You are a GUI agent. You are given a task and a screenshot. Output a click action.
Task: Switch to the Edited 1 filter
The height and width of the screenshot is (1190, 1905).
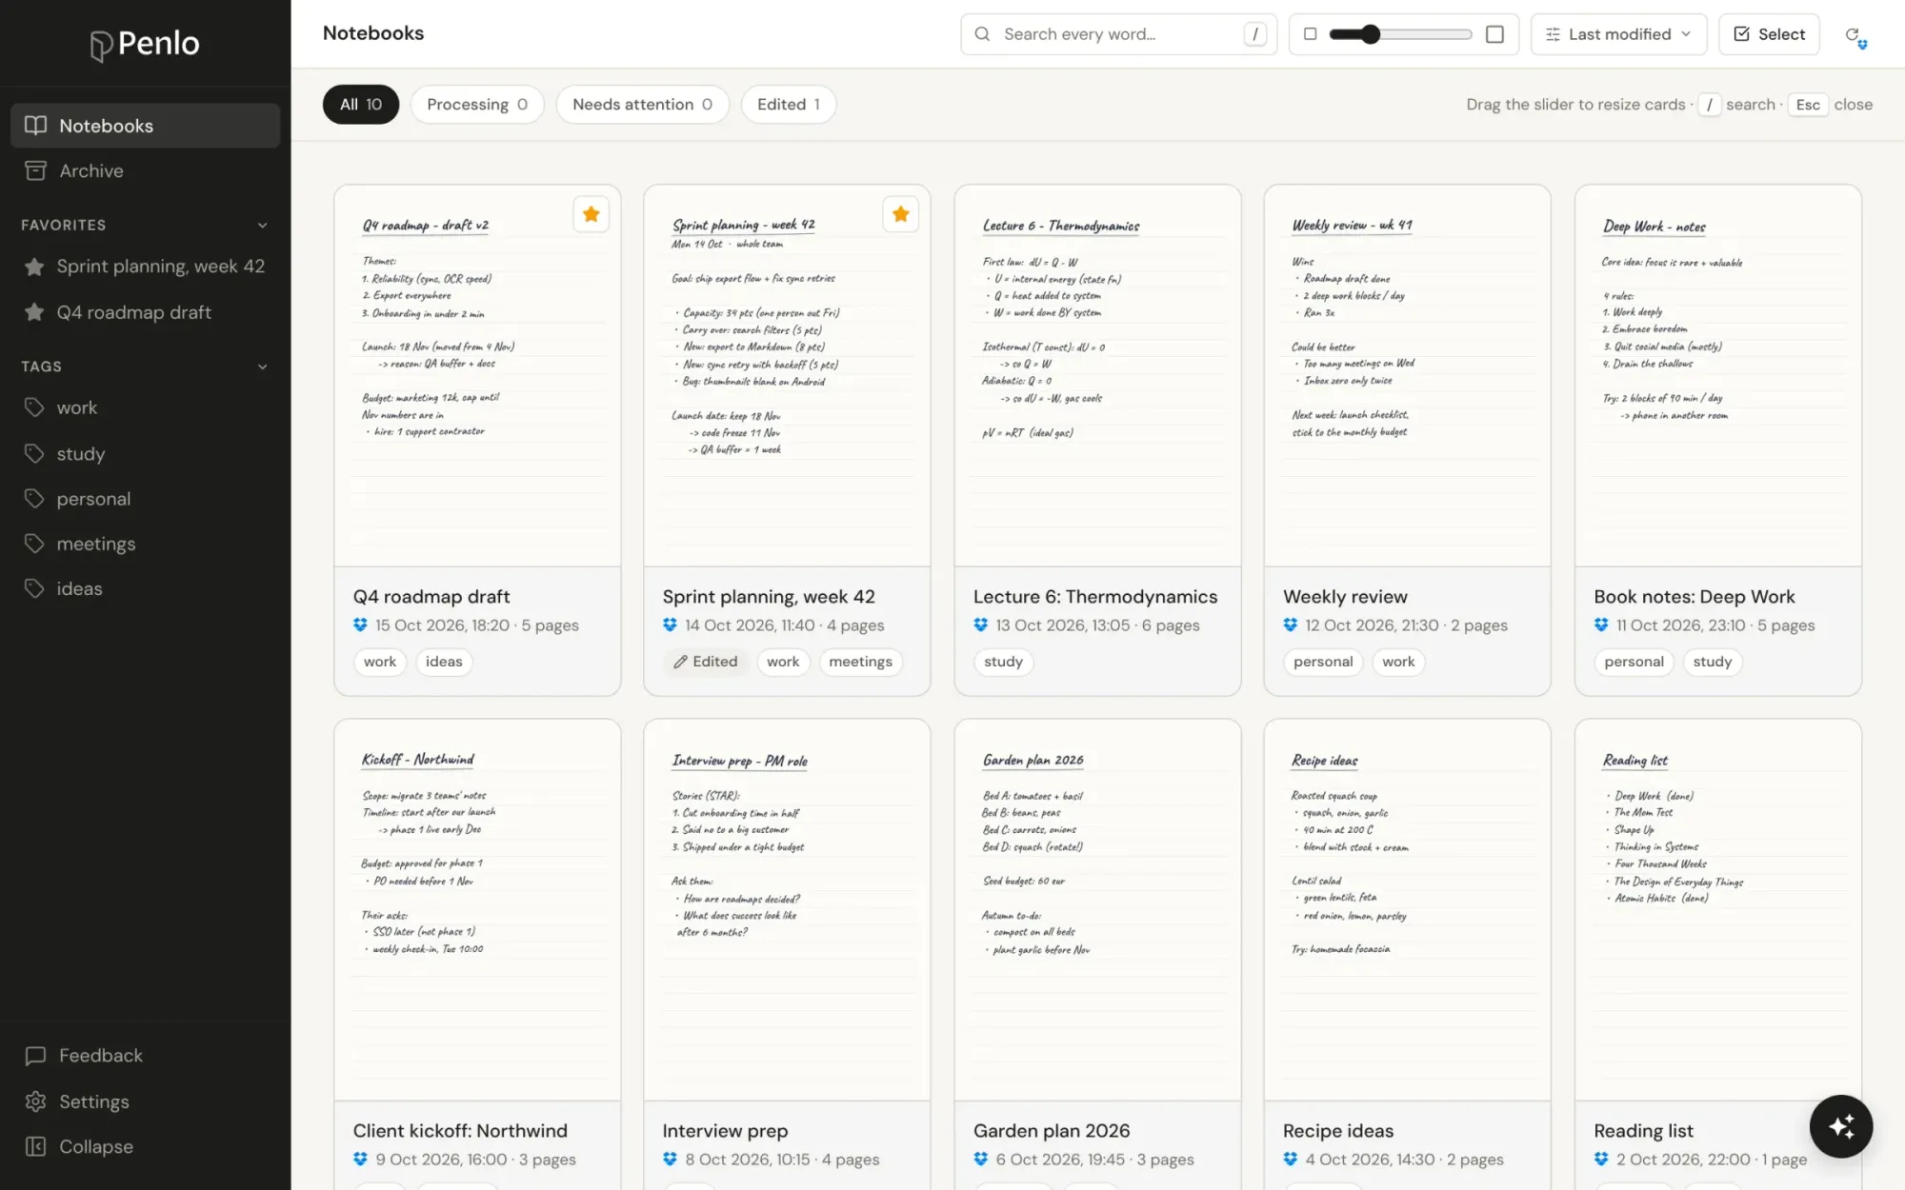click(788, 105)
